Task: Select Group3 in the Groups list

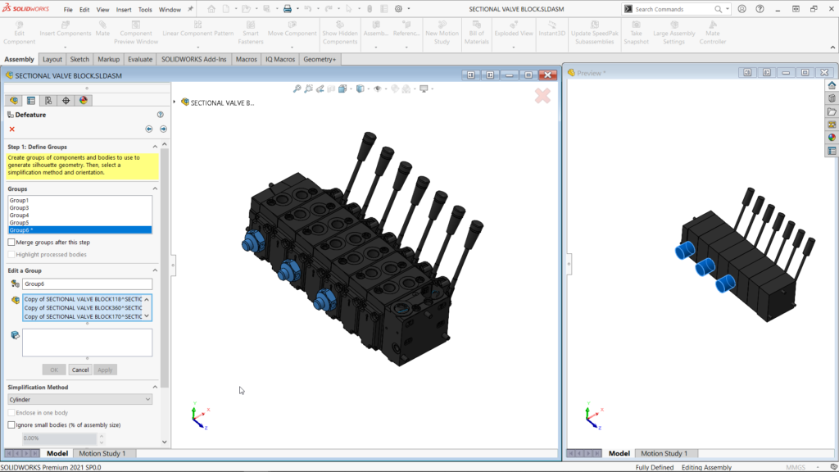Action: coord(79,207)
